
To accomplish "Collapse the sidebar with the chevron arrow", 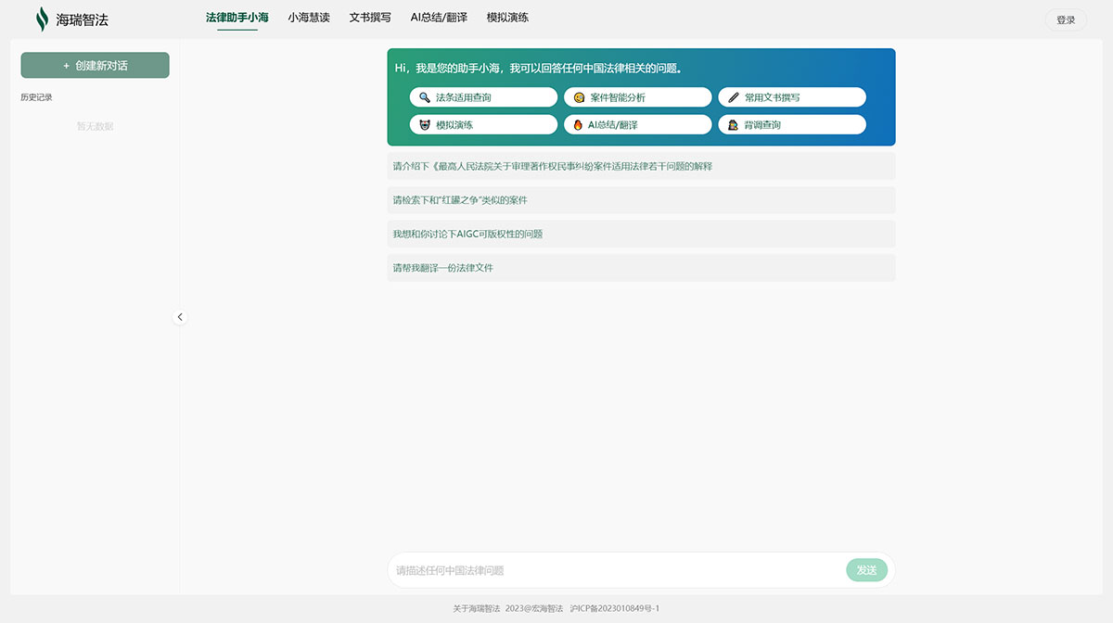I will (180, 317).
